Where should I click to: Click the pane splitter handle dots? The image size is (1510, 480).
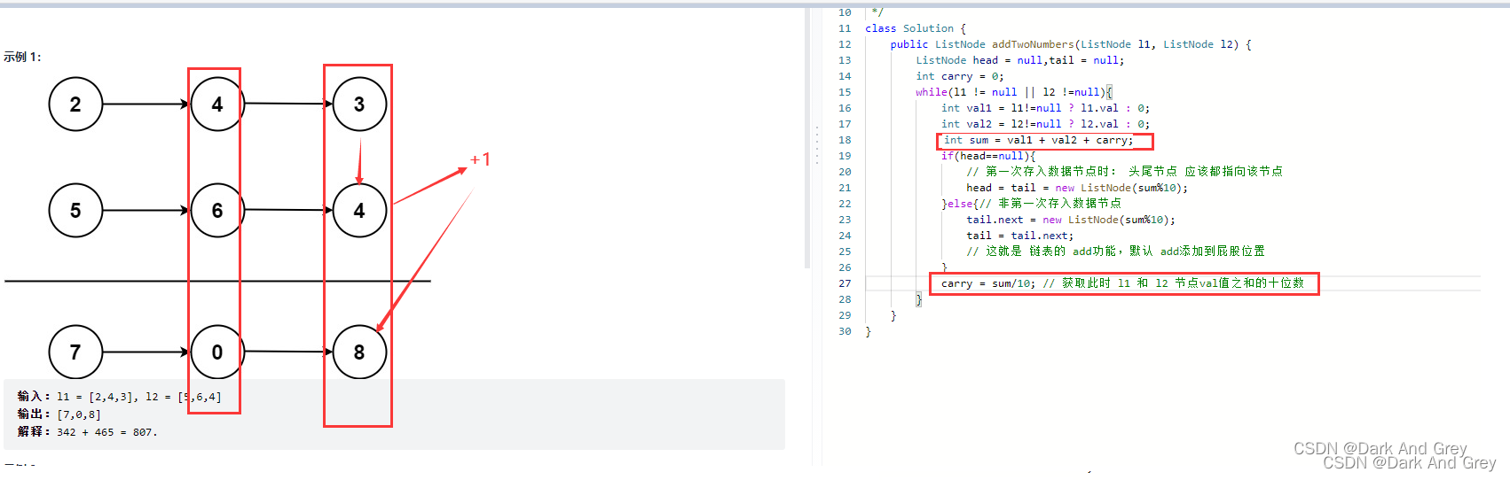817,145
